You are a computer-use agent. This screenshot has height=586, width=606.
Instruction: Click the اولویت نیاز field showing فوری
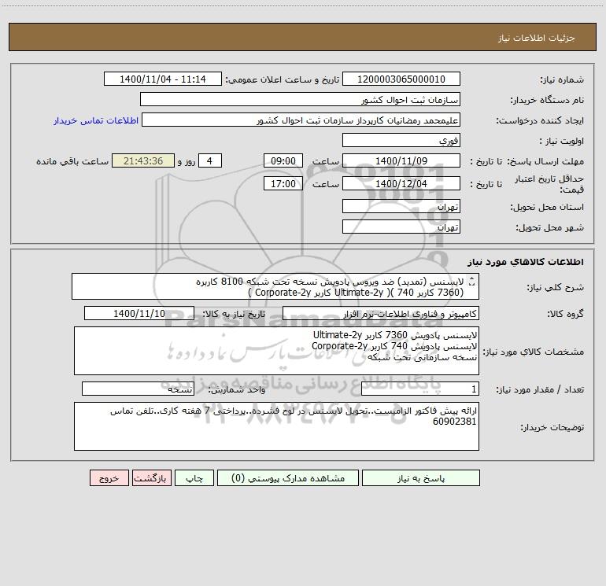401,140
